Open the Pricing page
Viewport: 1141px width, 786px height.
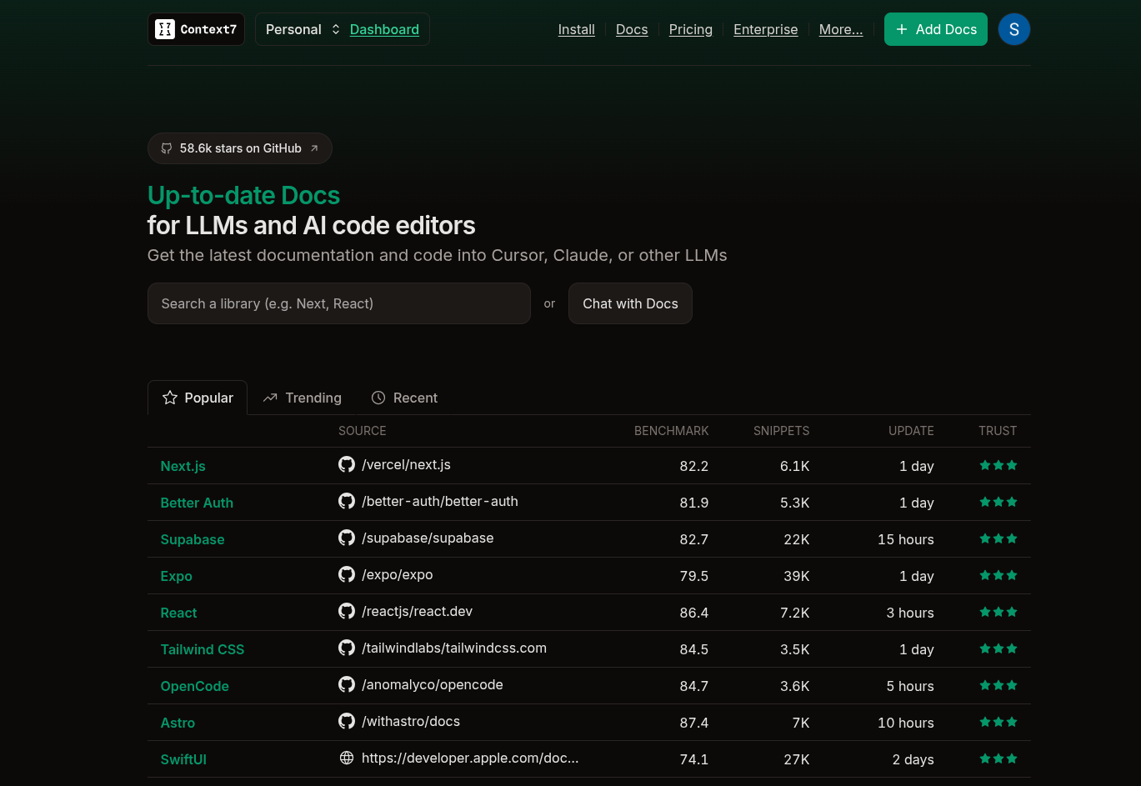(691, 29)
